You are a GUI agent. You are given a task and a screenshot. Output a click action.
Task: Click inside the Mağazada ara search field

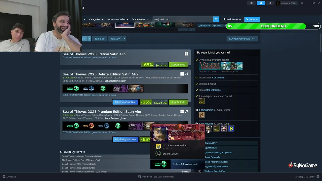point(183,19)
